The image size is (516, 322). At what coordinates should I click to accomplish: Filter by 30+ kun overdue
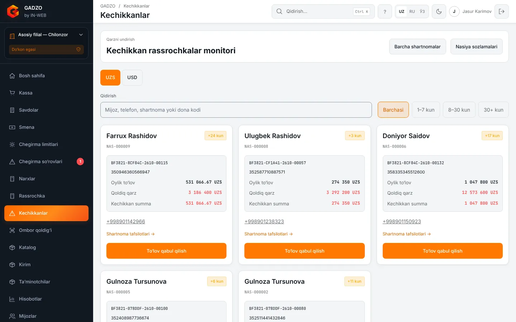[x=493, y=110]
